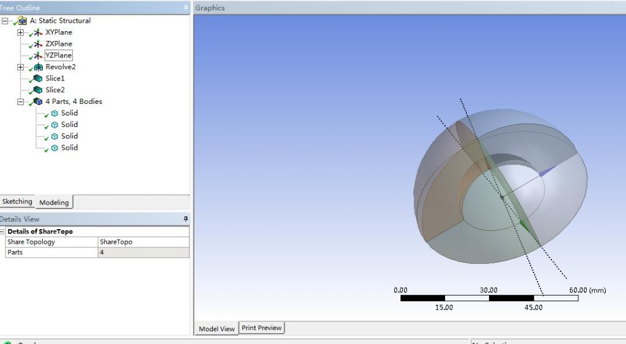Screen dimensions: 626x344
Task: Click the fourth Solid body icon
Action: click(x=54, y=148)
